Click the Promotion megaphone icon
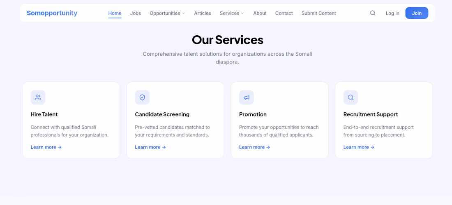 point(247,98)
